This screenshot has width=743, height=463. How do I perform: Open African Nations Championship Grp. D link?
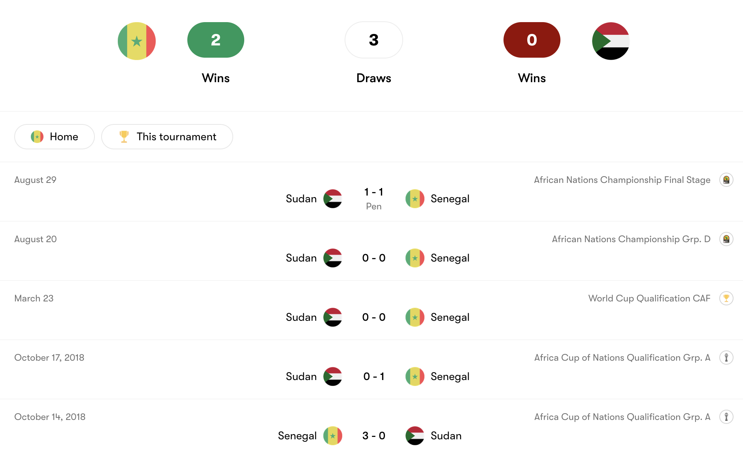(631, 239)
